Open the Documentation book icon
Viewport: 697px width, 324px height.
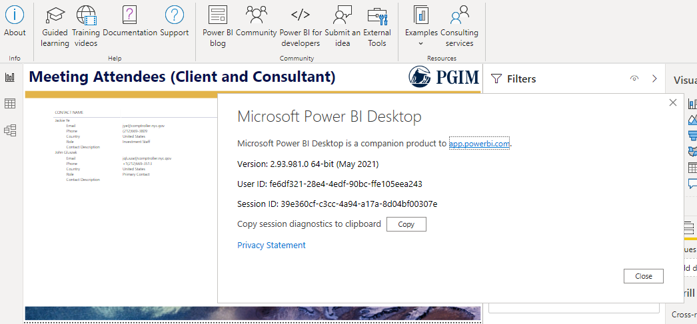point(130,21)
